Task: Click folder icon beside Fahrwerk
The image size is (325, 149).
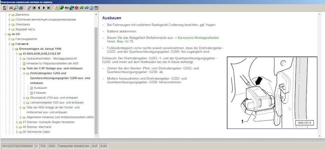Action: coord(13,44)
